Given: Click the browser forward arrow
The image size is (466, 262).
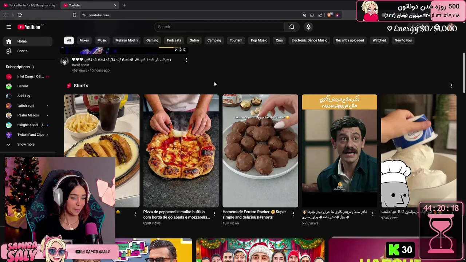Looking at the screenshot, I should pyautogui.click(x=12, y=15).
